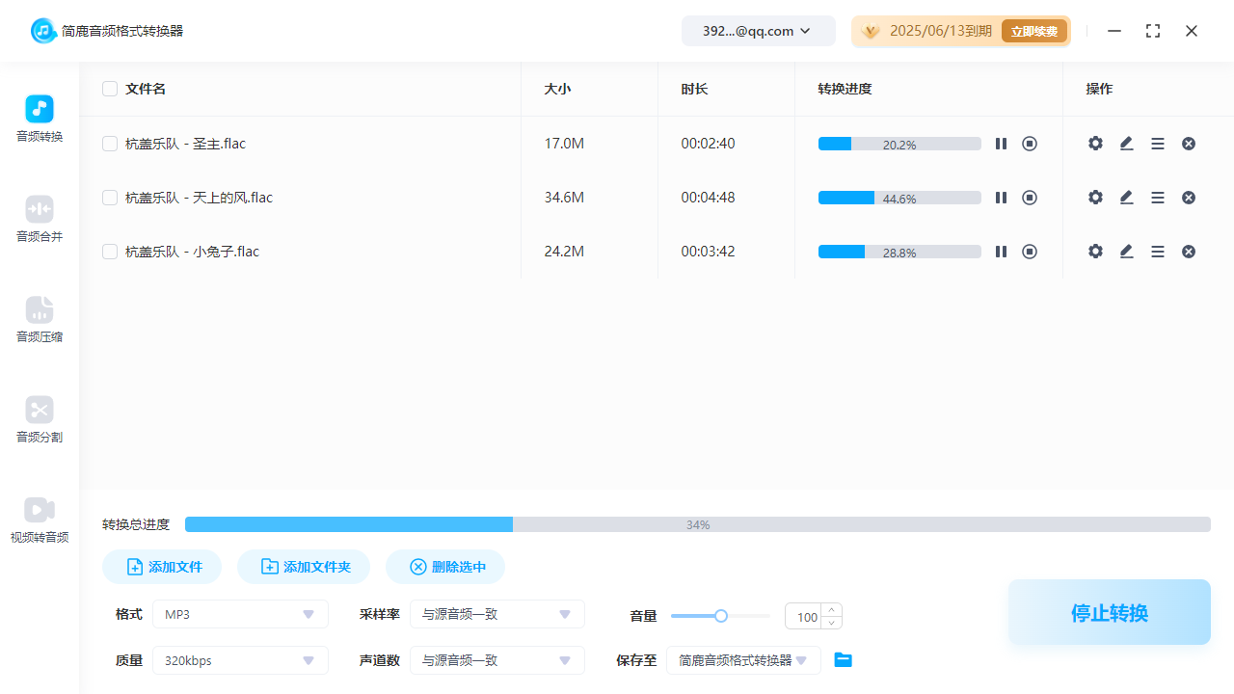Screen dimensions: 1234x694
Task: Remove 天上的风.flac with its delete icon
Action: pyautogui.click(x=1188, y=197)
